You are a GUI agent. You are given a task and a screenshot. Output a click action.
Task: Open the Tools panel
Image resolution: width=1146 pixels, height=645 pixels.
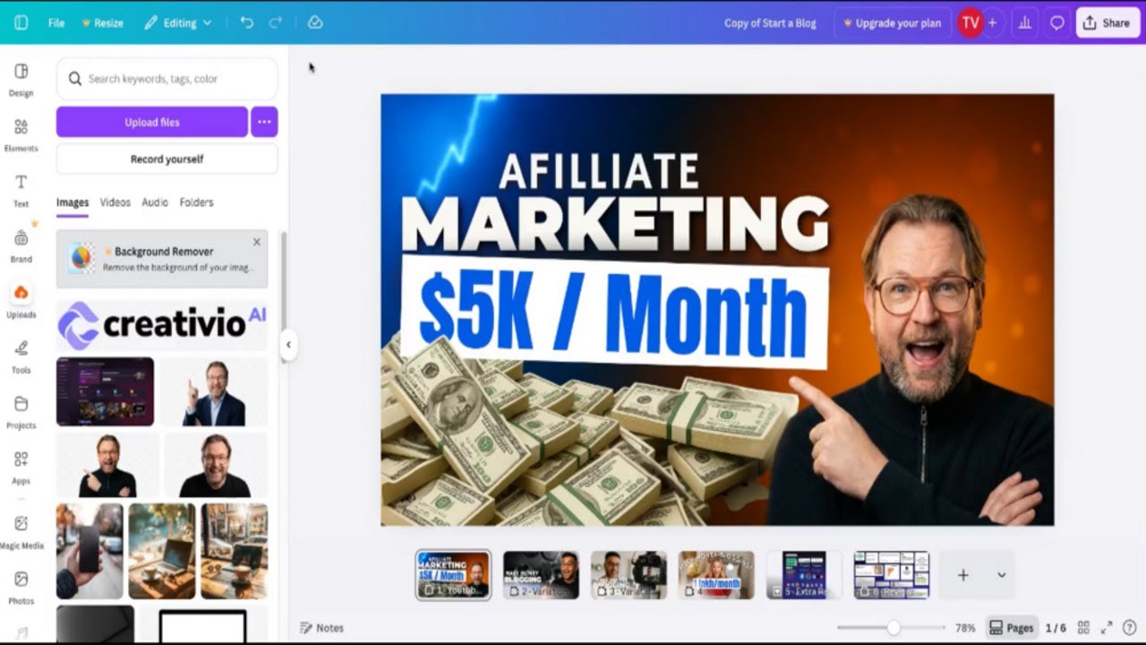21,357
